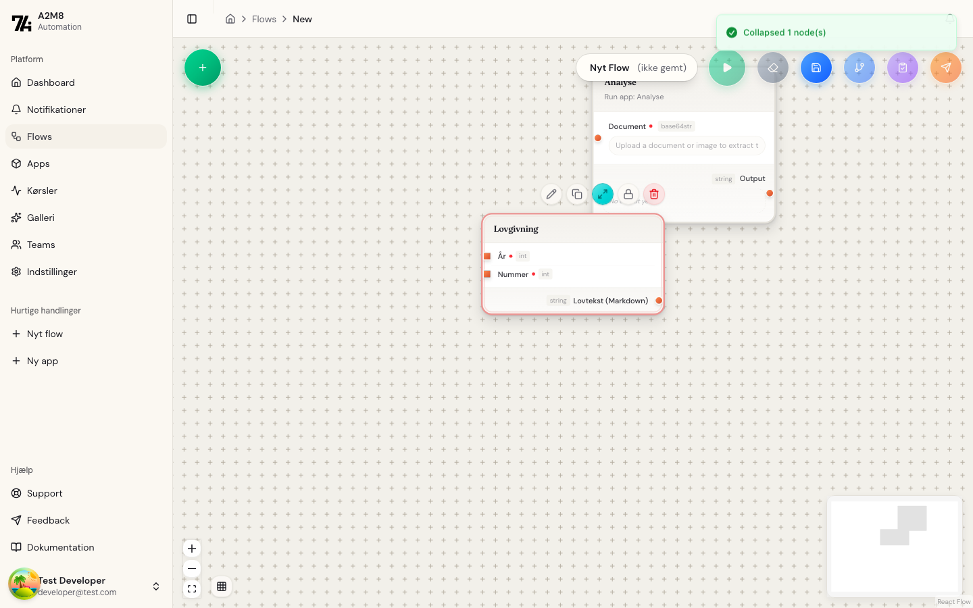Viewport: 973px width, 608px height.
Task: Open the git branch versions button
Action: [859, 68]
